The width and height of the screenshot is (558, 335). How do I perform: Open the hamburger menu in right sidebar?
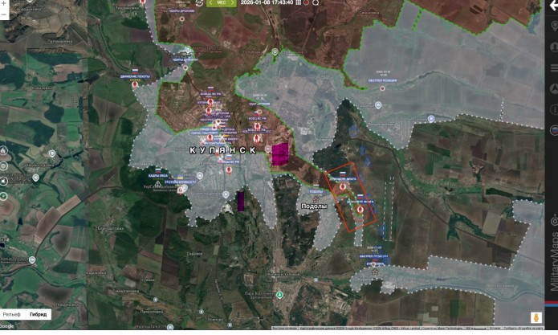click(553, 67)
